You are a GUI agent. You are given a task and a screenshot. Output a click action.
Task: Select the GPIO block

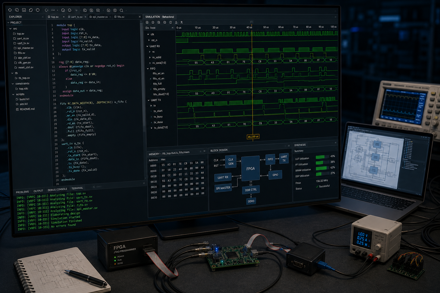275,175
